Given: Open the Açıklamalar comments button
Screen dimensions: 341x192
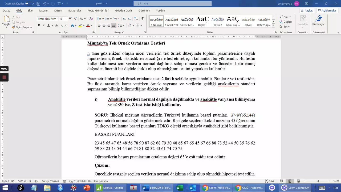Looking at the screenshot, I should point(327,11).
